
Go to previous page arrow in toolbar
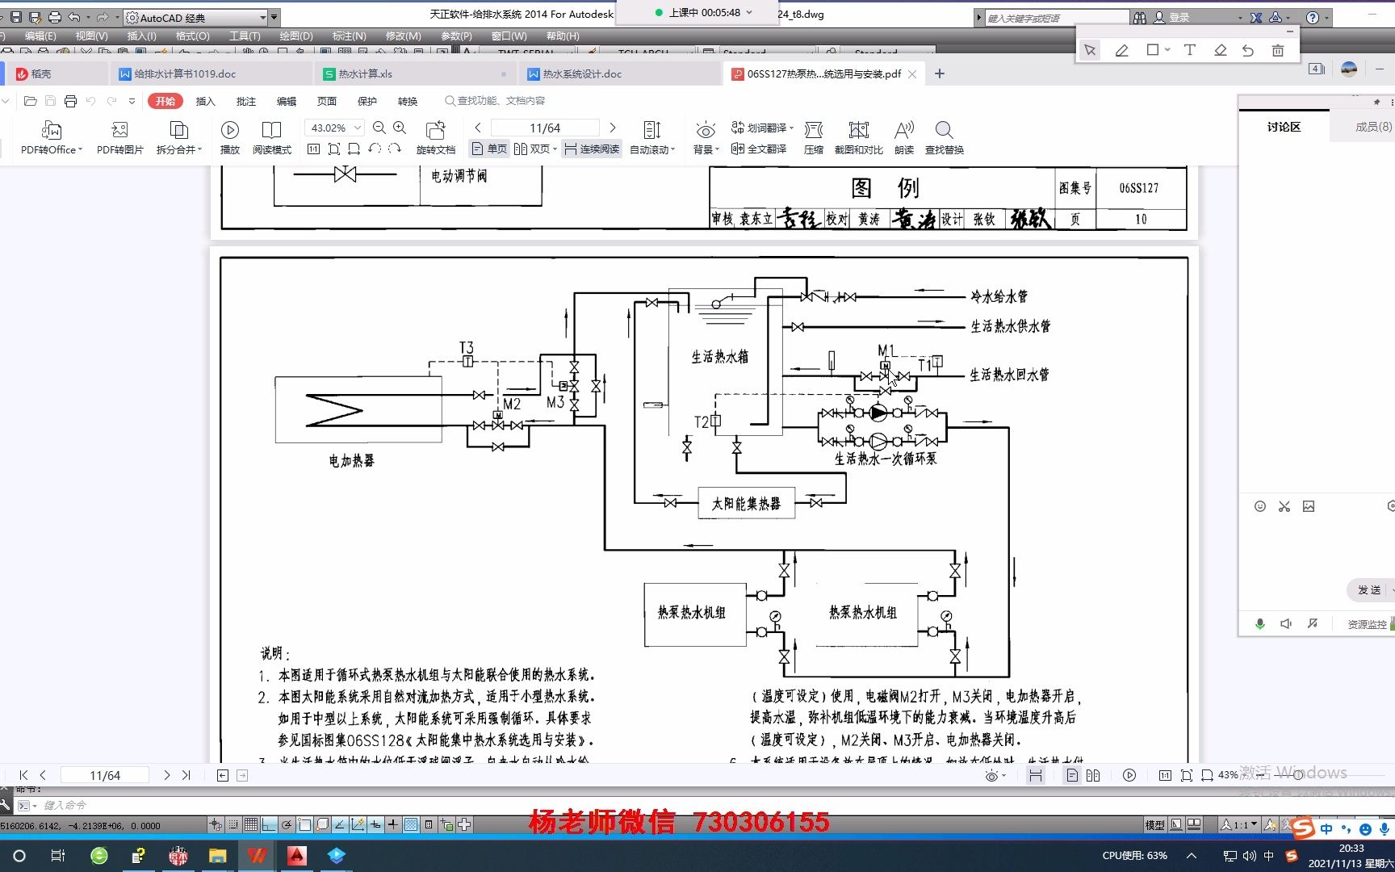click(x=478, y=128)
